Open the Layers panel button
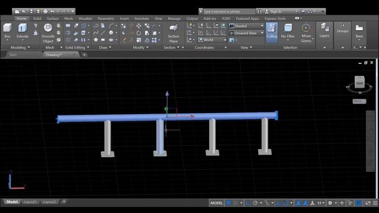Image resolution: width=379 pixels, height=213 pixels. tap(324, 30)
